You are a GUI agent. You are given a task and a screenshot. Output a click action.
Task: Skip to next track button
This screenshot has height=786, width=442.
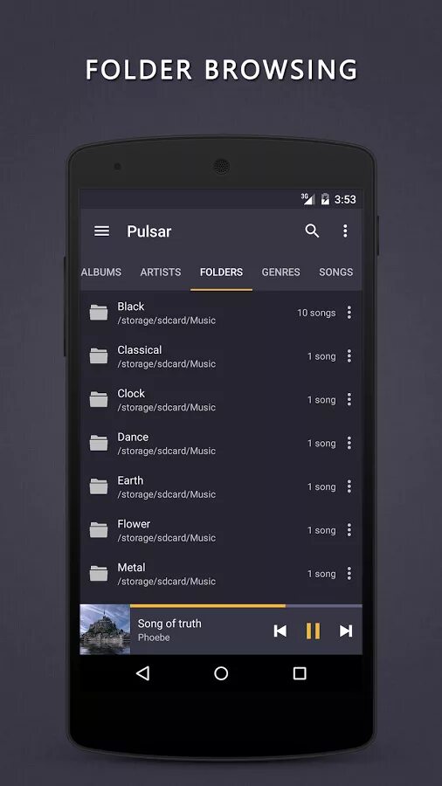(x=346, y=631)
